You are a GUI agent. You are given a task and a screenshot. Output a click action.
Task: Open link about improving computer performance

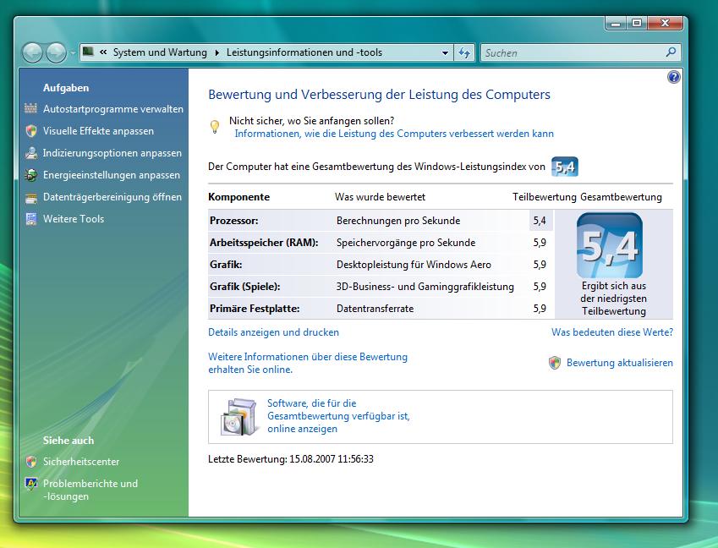tap(394, 134)
